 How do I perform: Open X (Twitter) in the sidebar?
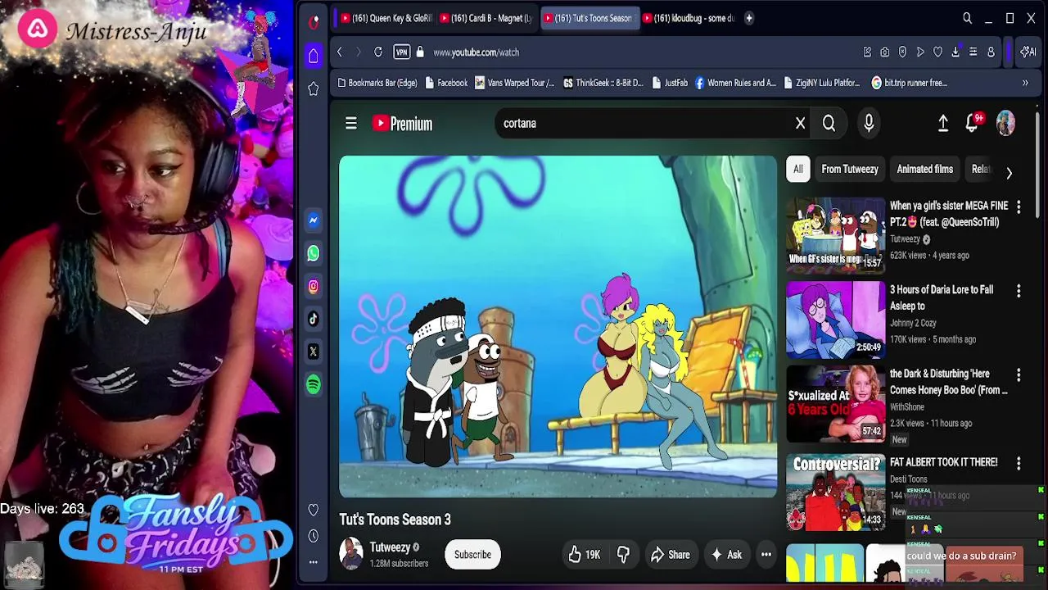314,352
